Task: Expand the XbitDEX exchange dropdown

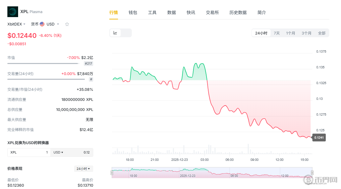Action: (x=16, y=24)
